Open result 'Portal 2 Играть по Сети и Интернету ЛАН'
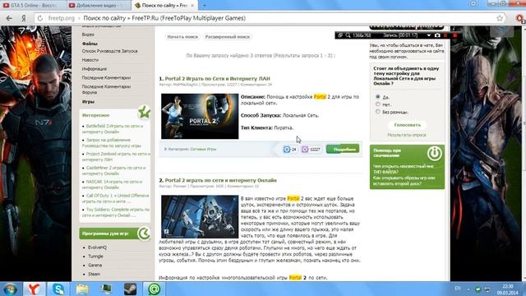 pyautogui.click(x=217, y=79)
